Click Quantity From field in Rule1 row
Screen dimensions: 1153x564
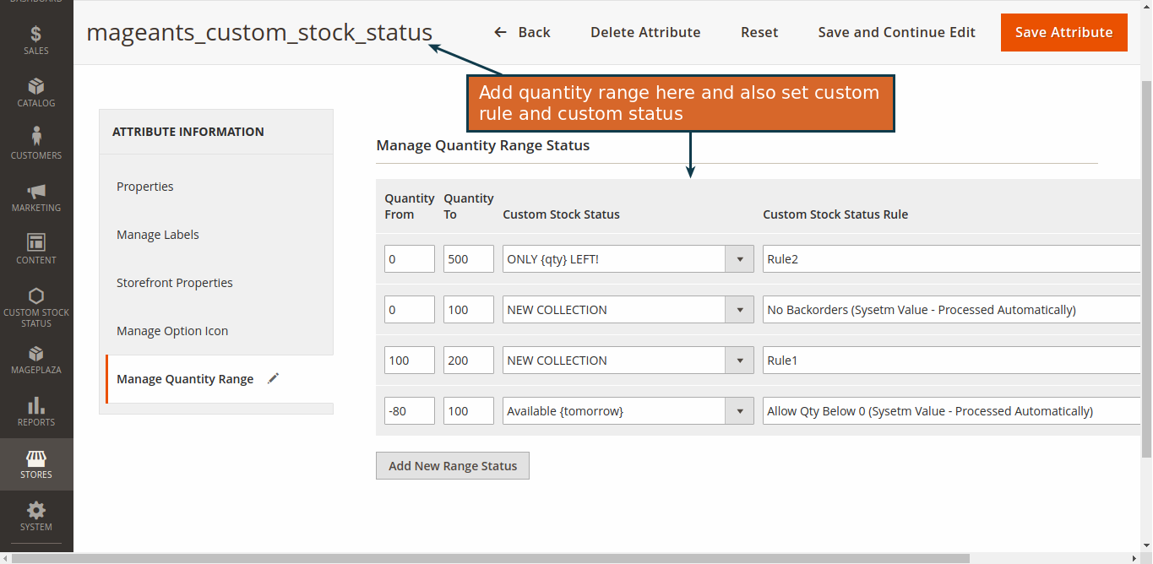(x=410, y=361)
